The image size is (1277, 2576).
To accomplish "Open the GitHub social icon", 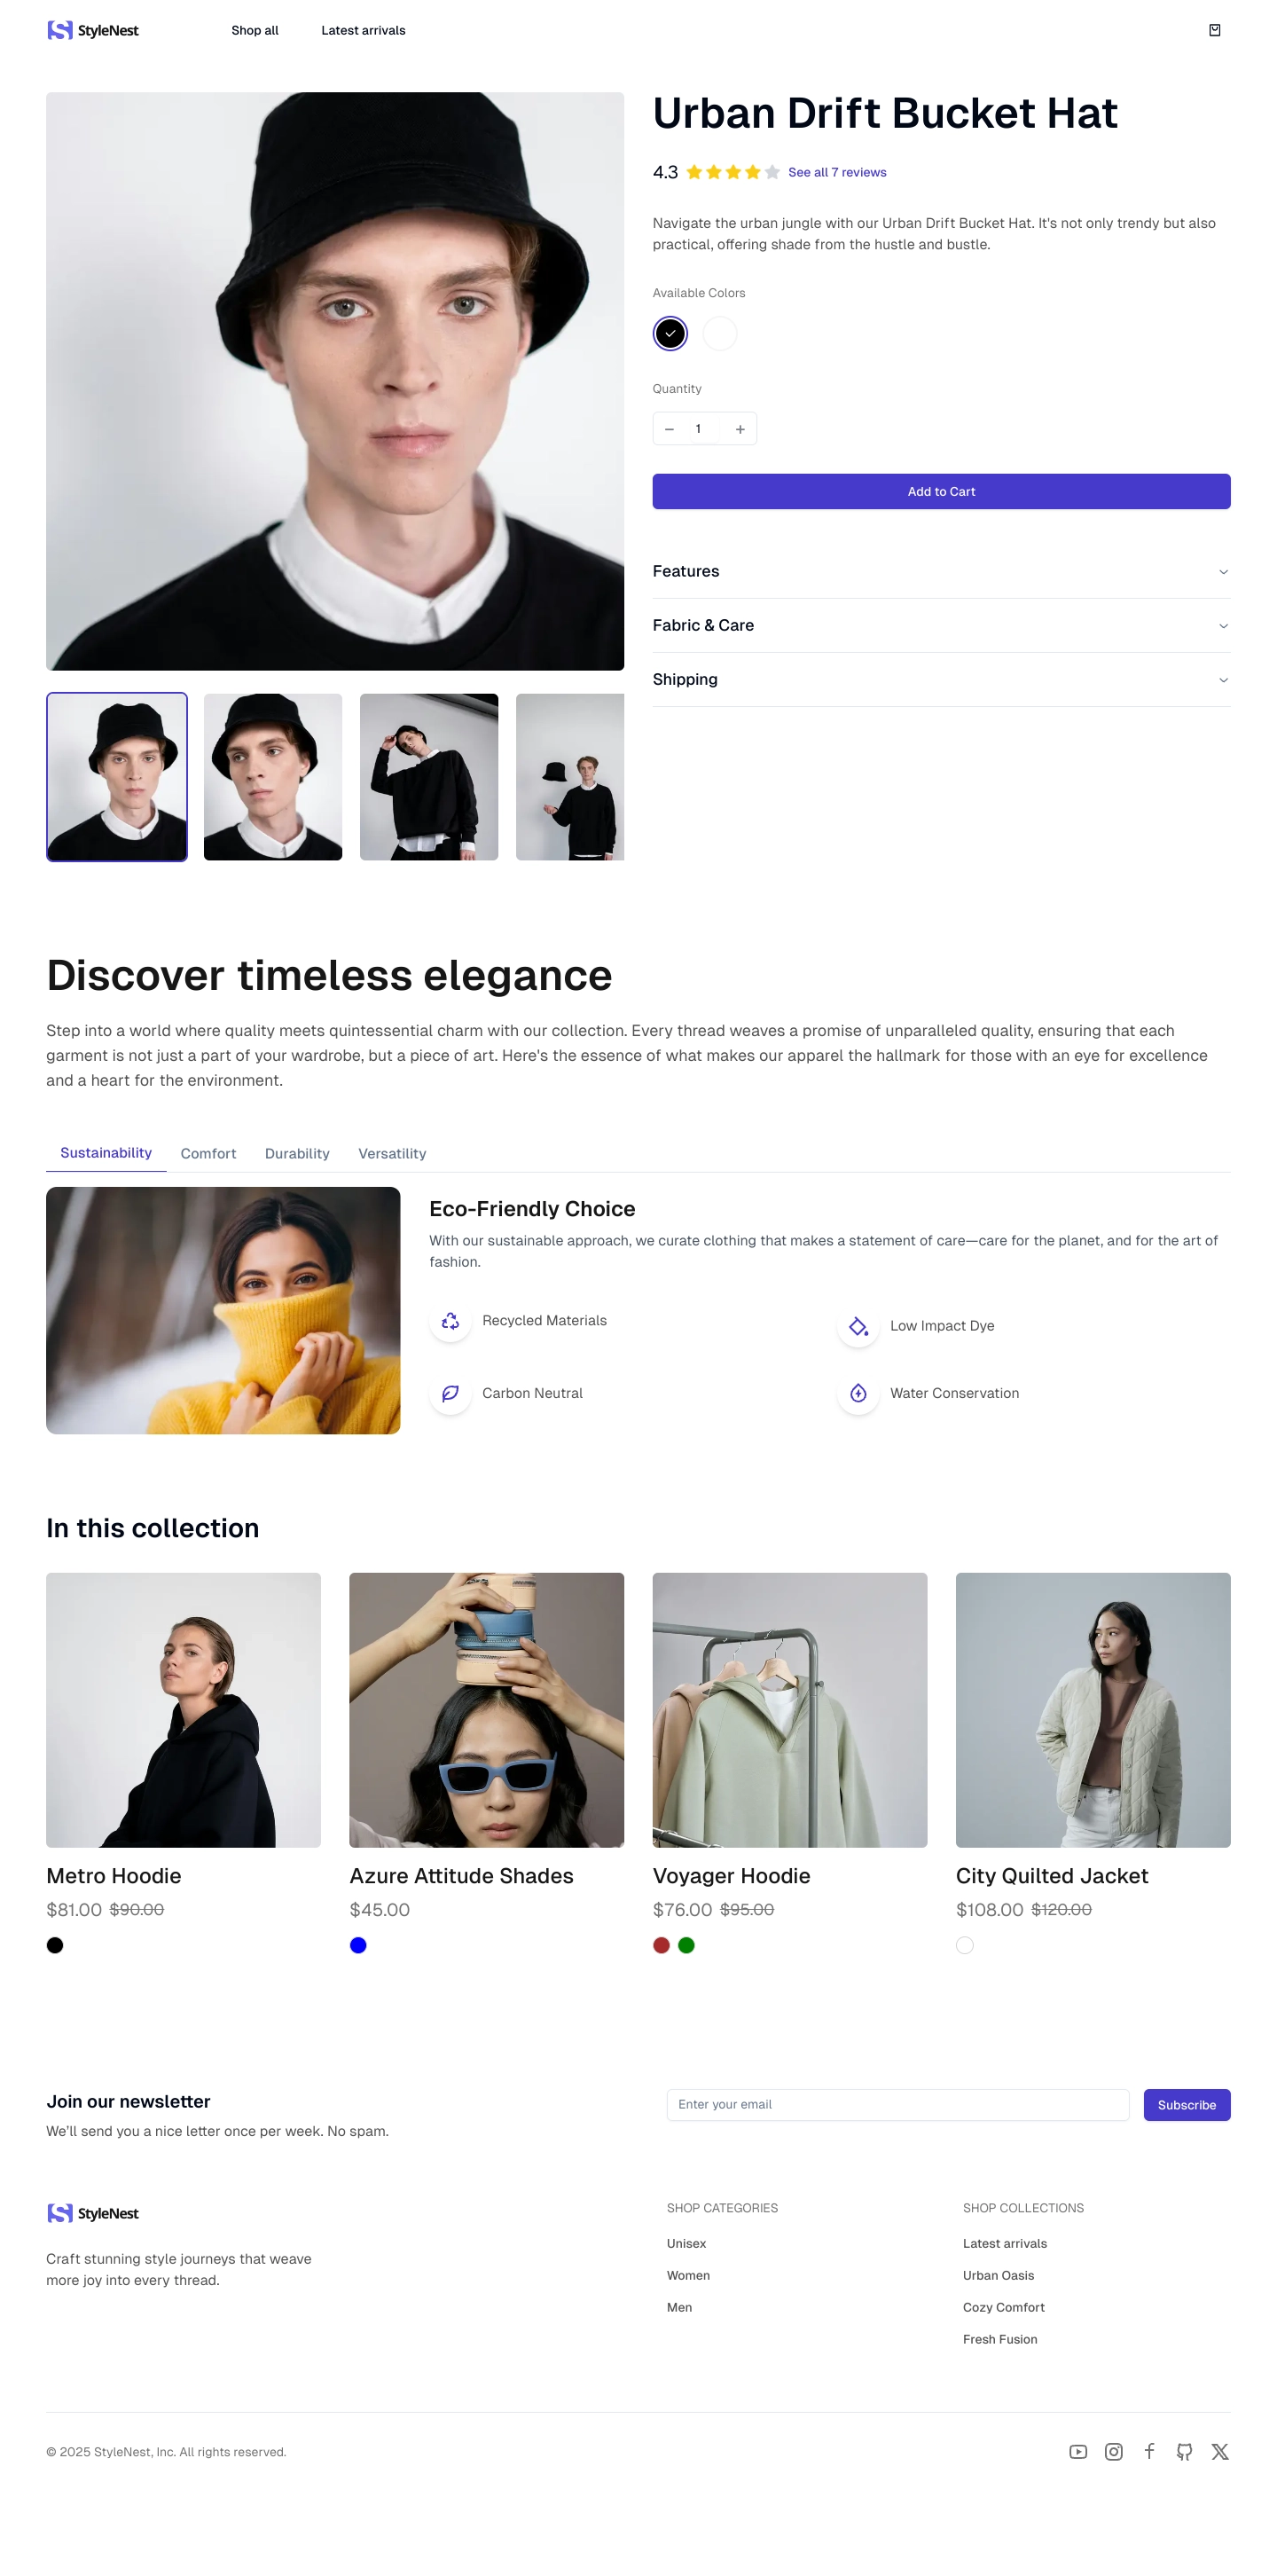I will [1184, 2451].
